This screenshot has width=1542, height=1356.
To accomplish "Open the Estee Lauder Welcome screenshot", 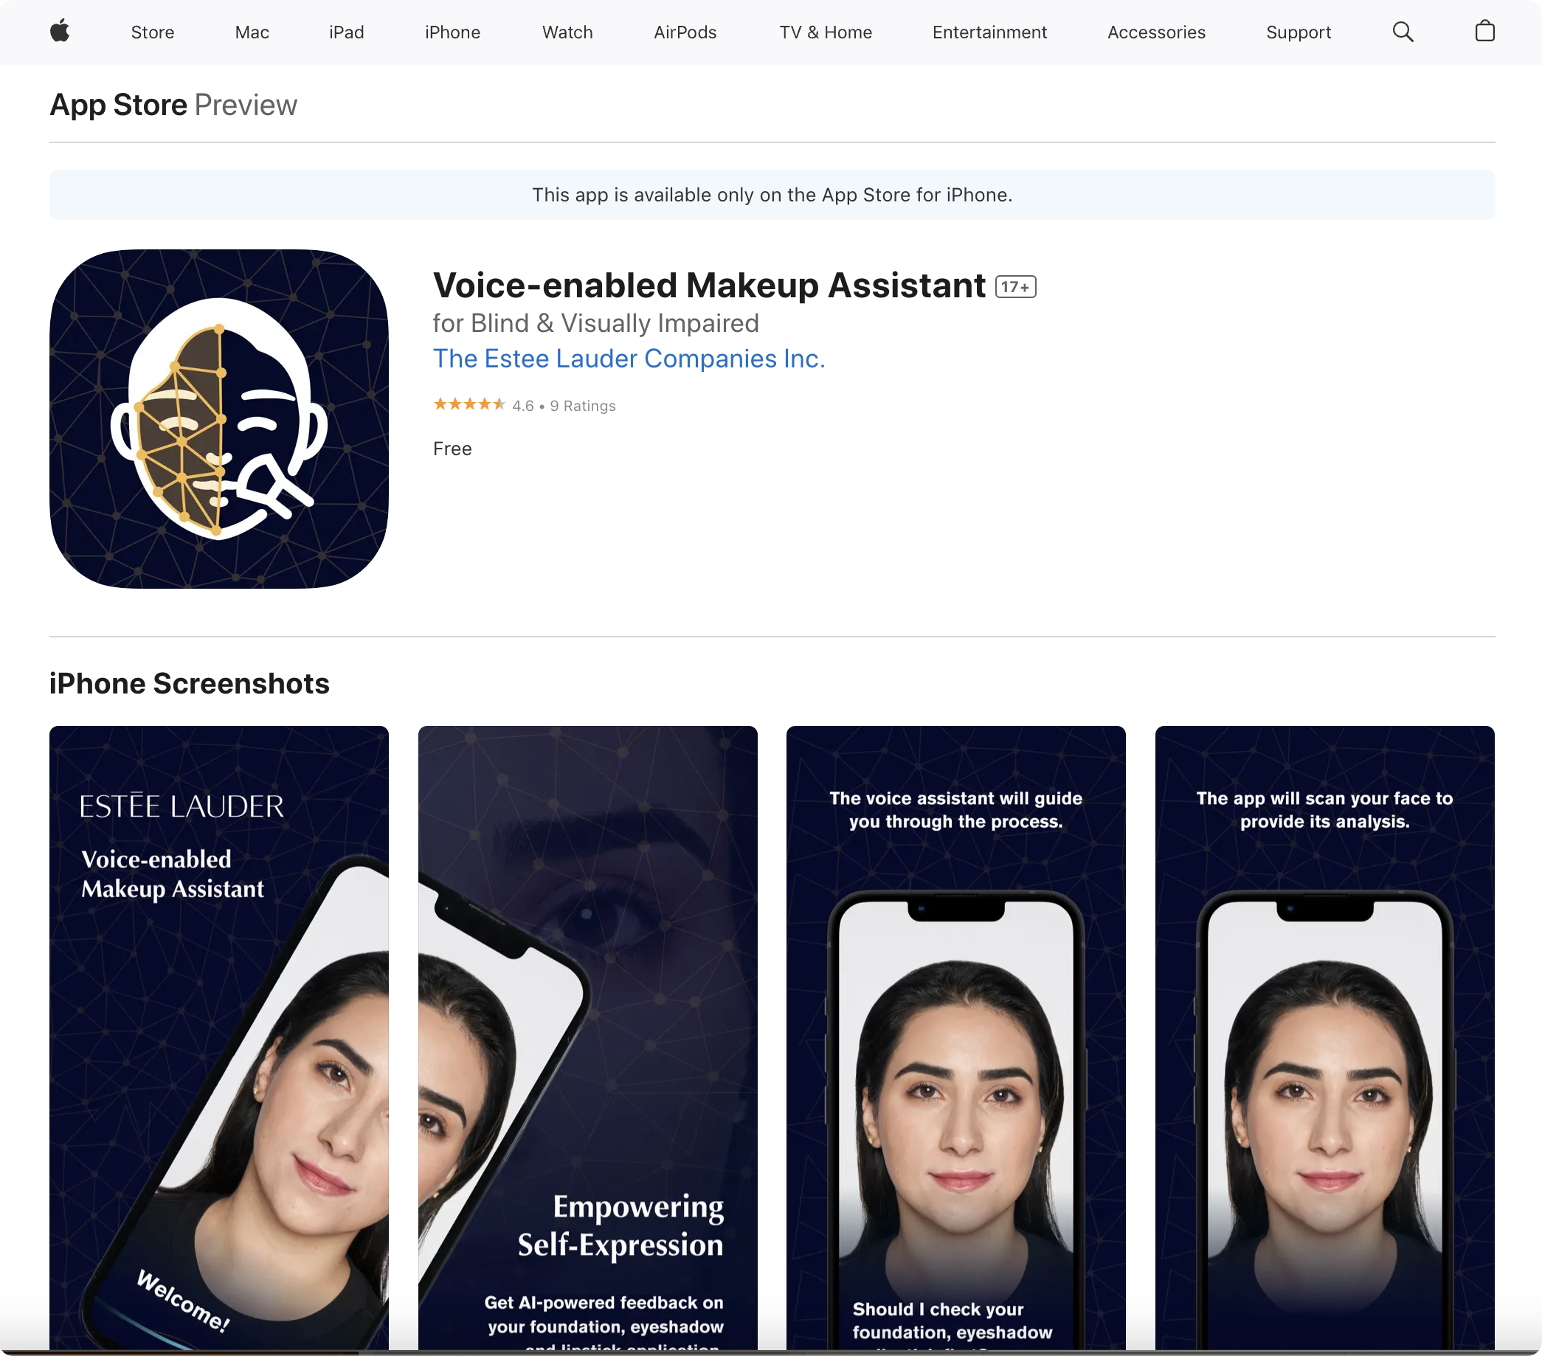I will click(x=219, y=1037).
